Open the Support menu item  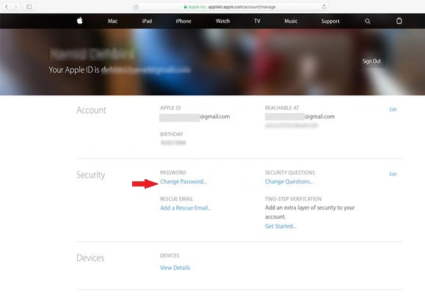pos(330,21)
